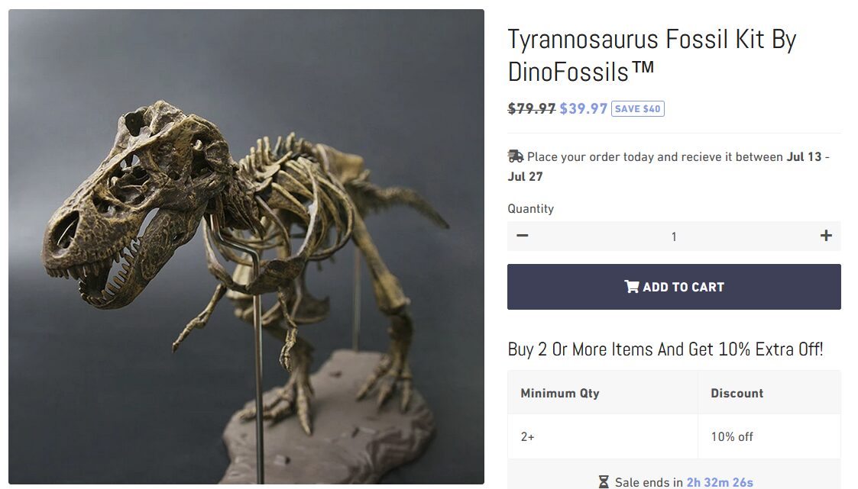Click the 10% off discount cell

click(x=732, y=436)
